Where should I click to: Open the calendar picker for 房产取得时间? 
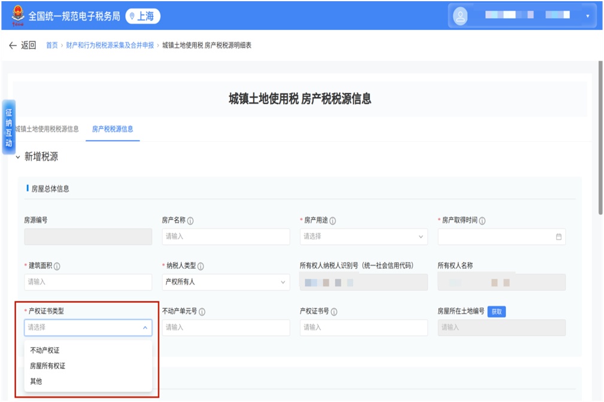pos(559,237)
